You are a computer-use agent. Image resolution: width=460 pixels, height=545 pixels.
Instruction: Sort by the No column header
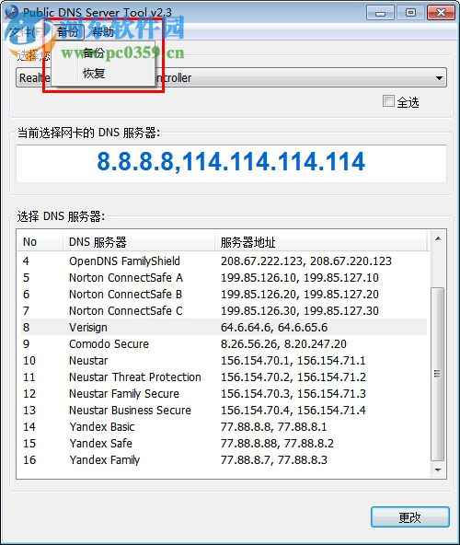(x=40, y=241)
